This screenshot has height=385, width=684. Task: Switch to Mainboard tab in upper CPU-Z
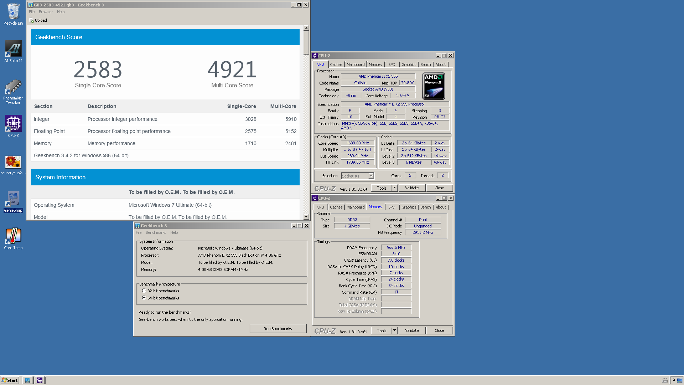(356, 65)
